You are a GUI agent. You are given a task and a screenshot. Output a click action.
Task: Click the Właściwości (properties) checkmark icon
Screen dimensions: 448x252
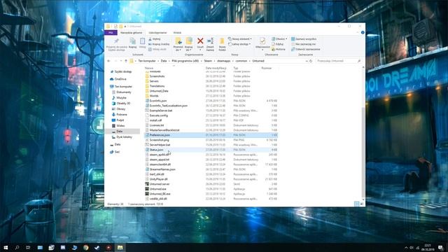pos(262,41)
